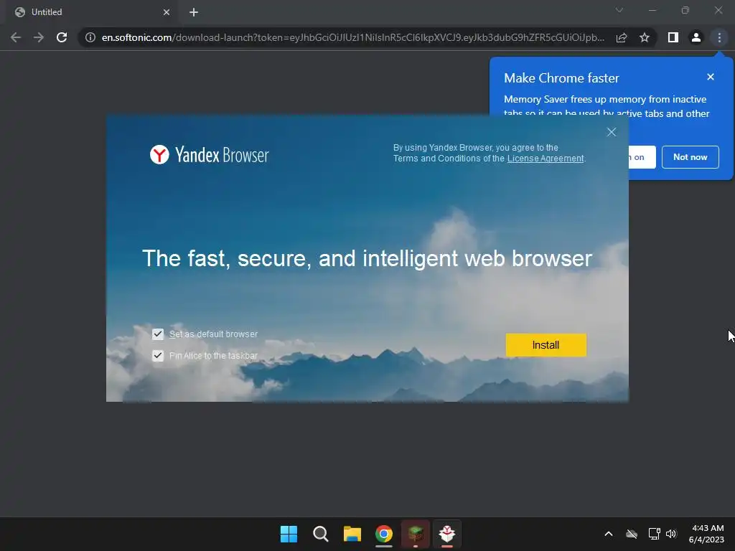Open Windows Search from taskbar
735x551 pixels.
(321, 534)
